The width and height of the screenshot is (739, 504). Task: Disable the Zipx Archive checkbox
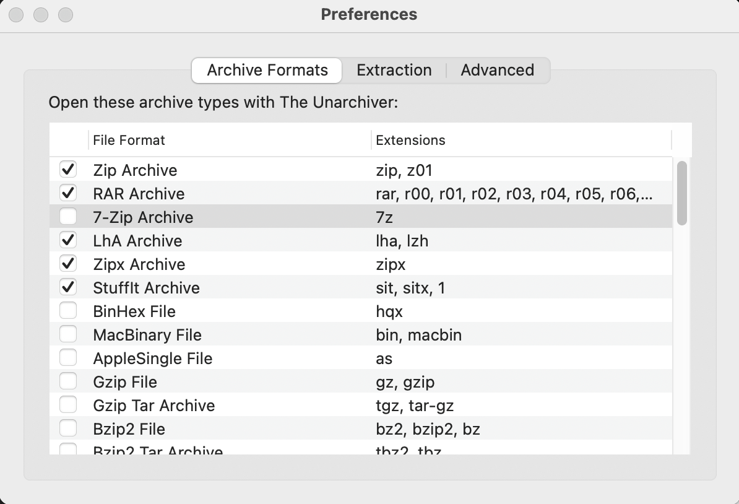pyautogui.click(x=68, y=264)
